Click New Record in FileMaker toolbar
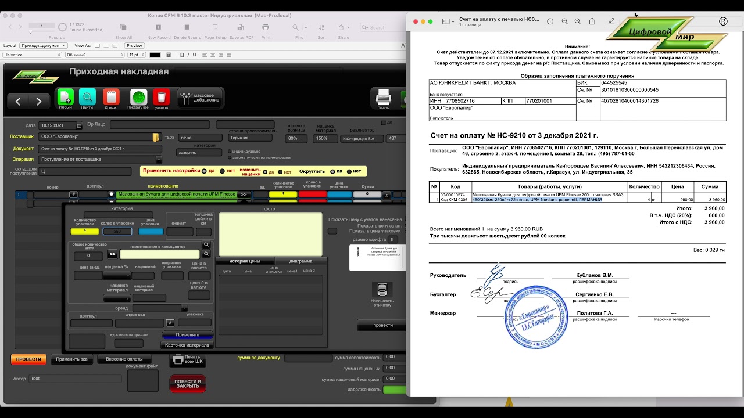744x418 pixels. pyautogui.click(x=159, y=27)
